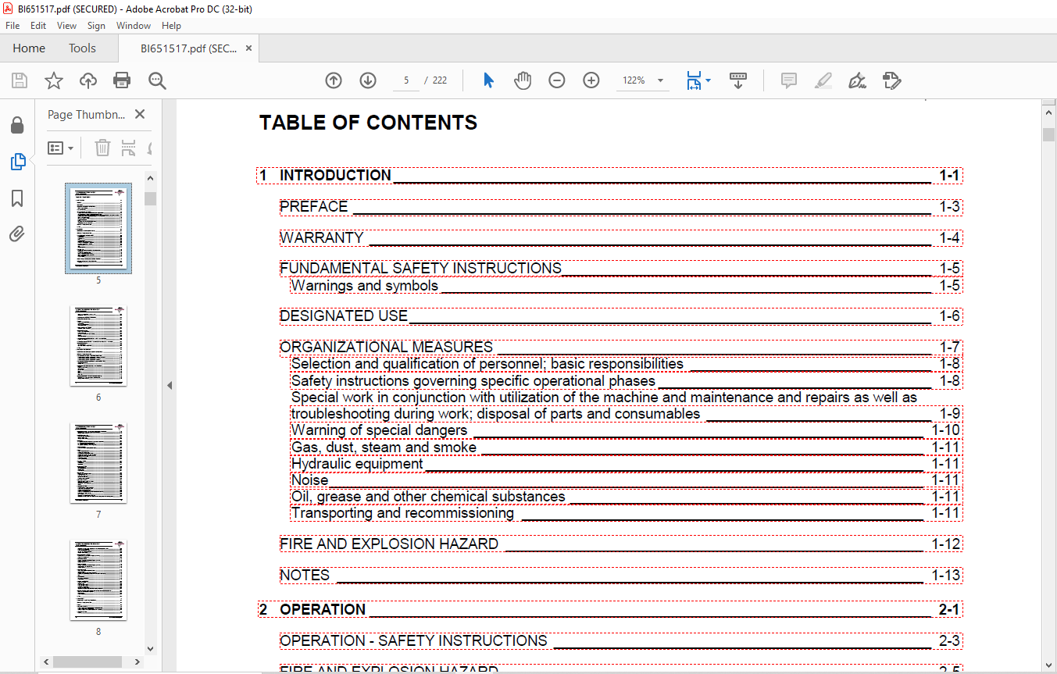
Task: Select page 7 thumbnail
Action: 98,463
